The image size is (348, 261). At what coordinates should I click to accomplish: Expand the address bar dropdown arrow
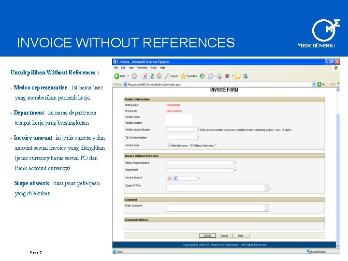click(x=314, y=84)
